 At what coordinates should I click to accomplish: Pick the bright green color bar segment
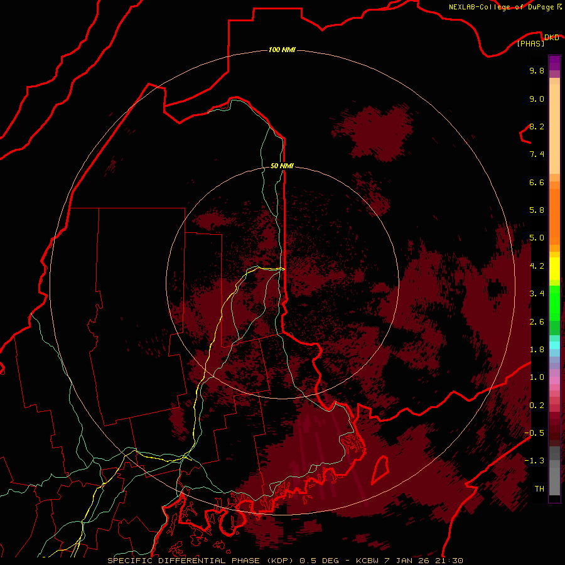554,306
